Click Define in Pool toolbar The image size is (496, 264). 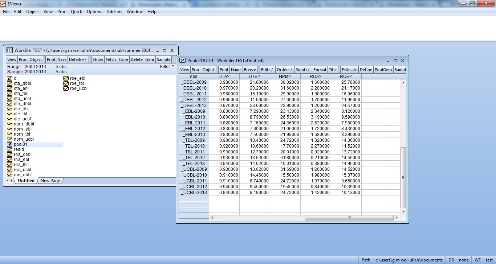pos(366,70)
